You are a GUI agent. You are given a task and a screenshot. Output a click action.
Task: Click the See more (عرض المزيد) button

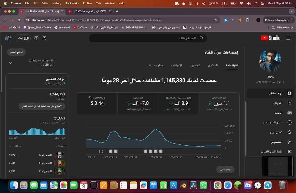pos(225,169)
